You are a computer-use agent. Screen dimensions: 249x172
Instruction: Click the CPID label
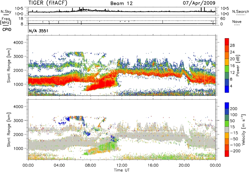click(7, 29)
